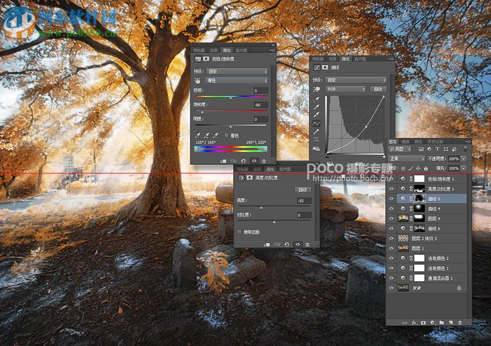
Task: Toggle visibility of the Brightness/Contrast adjustment preview
Action: click(x=297, y=244)
